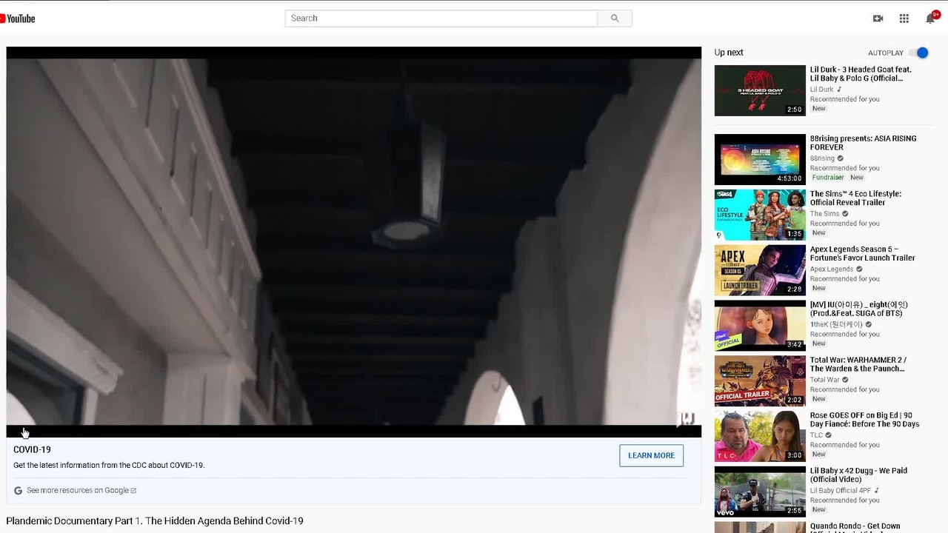Click the video progress bar at bottom
The height and width of the screenshot is (533, 948).
point(354,431)
